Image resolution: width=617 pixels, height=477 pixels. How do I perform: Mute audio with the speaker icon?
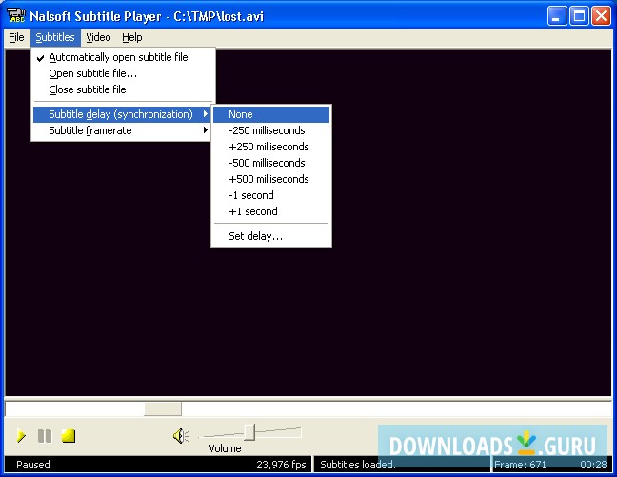181,436
